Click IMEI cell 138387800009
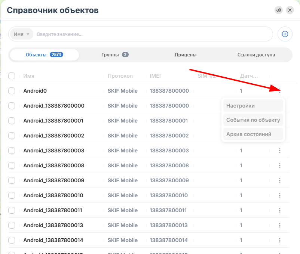Image resolution: width=300 pixels, height=254 pixels. (x=169, y=180)
